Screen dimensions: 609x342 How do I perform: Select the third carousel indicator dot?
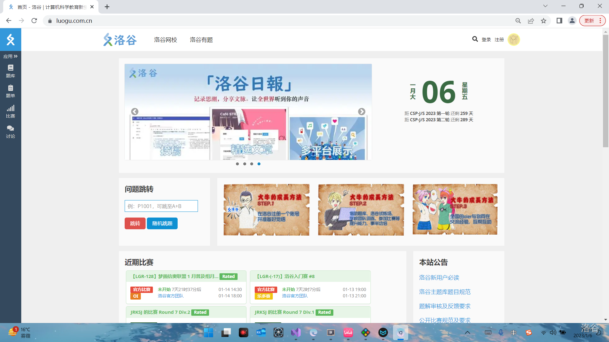click(x=252, y=164)
